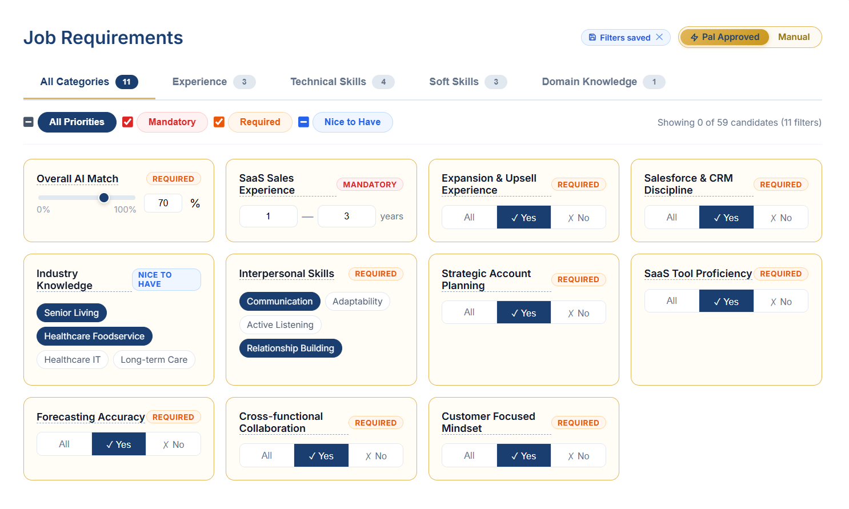Viewport: 849px width, 509px height.
Task: Click MANDATORY badge on SaaS Sales Experience
Action: coord(370,185)
